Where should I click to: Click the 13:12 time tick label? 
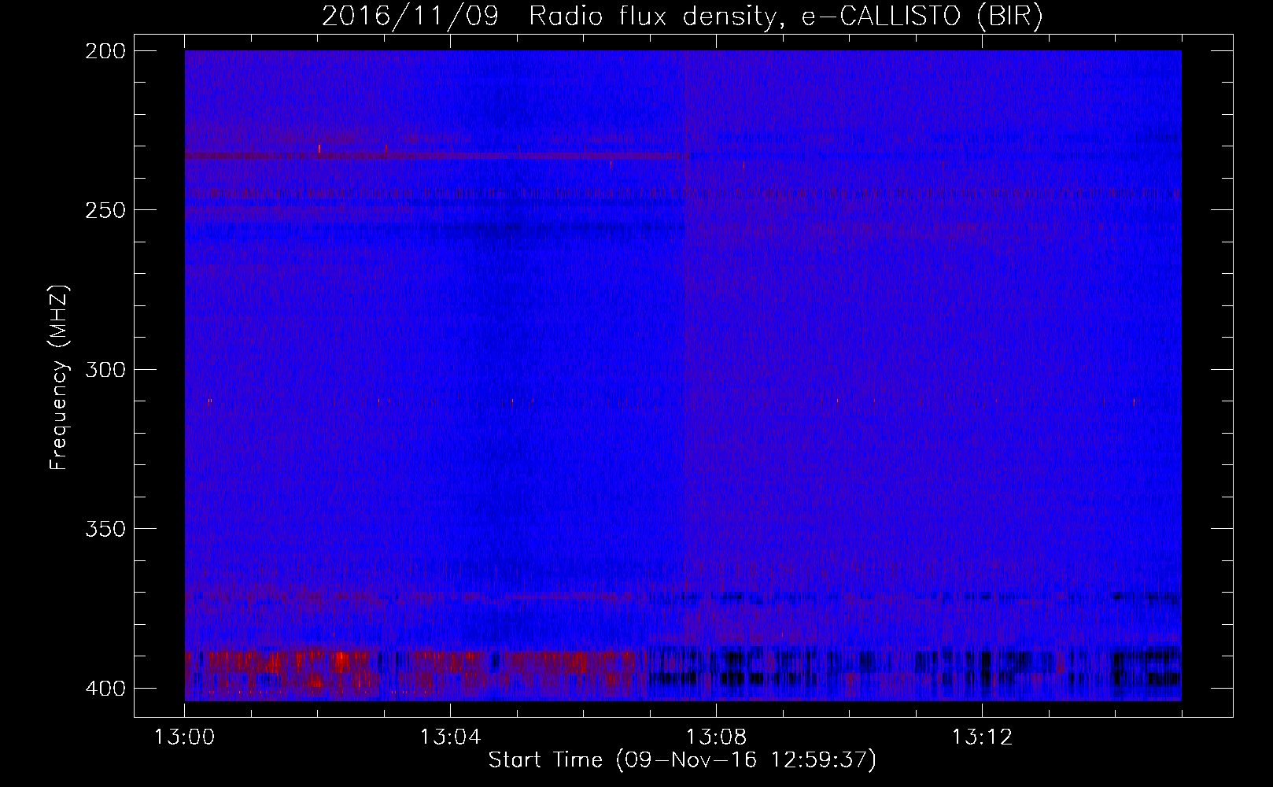coord(982,737)
